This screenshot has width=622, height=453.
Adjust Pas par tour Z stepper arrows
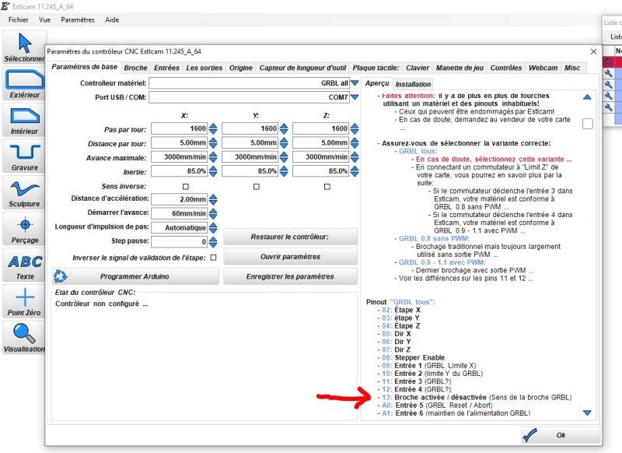click(355, 128)
